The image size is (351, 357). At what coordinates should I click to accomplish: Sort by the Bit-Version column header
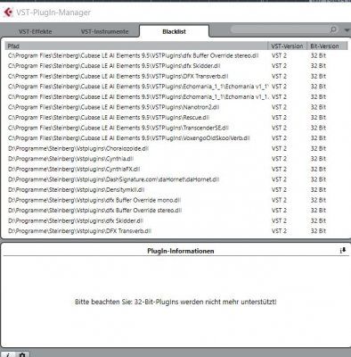coord(327,46)
